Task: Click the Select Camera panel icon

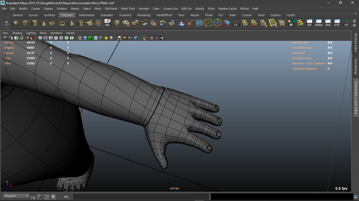Action: point(6,38)
